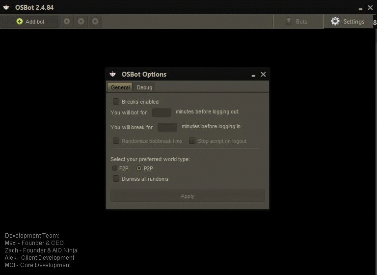Image resolution: width=377 pixels, height=275 pixels.
Task: Click the text 'Maxi - Founder & CEO'
Action: click(34, 243)
